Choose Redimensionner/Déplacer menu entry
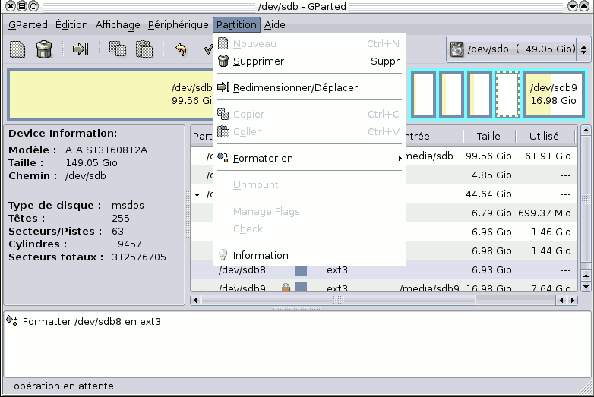 (x=309, y=87)
